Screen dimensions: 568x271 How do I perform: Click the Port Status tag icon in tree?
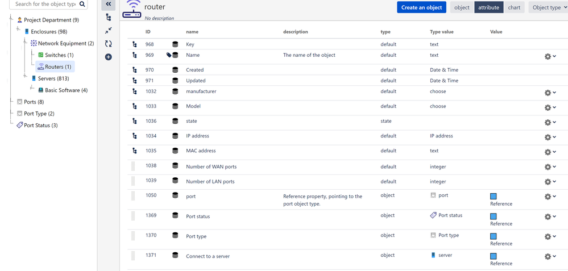20,125
